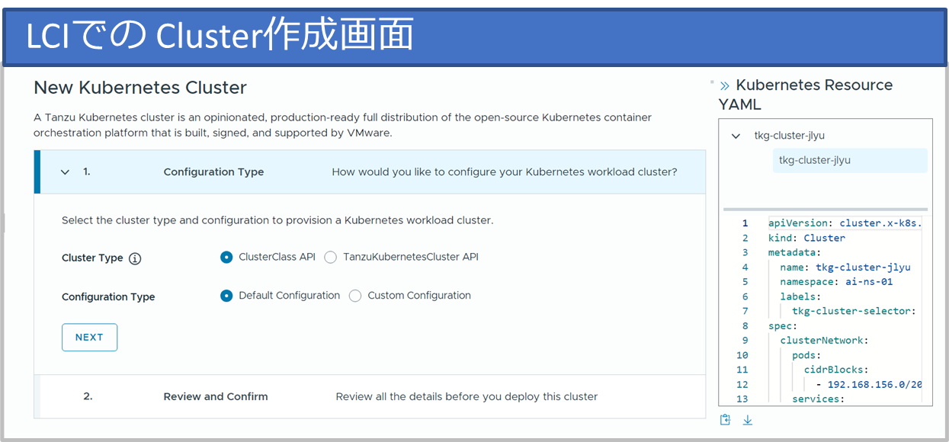949x442 pixels.
Task: Collapse step 1 Configuration Type chevron
Action: click(65, 172)
